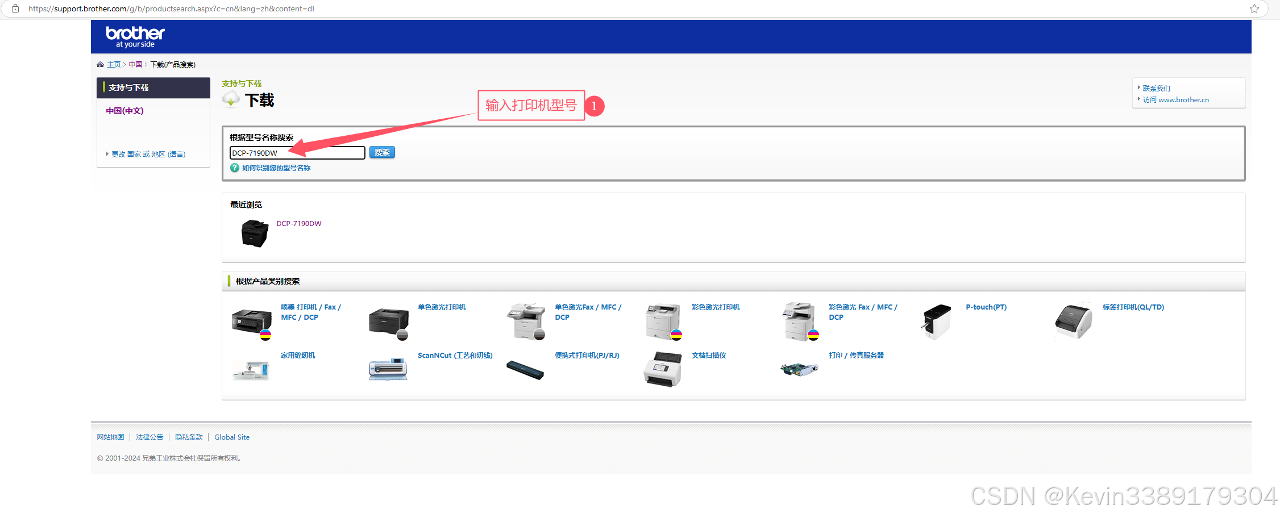The image size is (1280, 518).
Task: Open the 主页 breadcrumb link
Action: [x=114, y=64]
